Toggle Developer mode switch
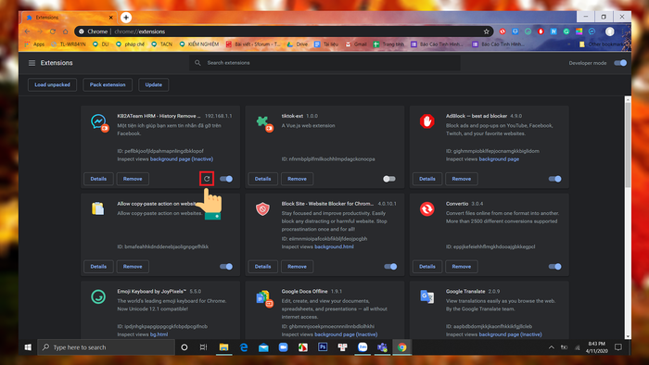 (x=620, y=63)
